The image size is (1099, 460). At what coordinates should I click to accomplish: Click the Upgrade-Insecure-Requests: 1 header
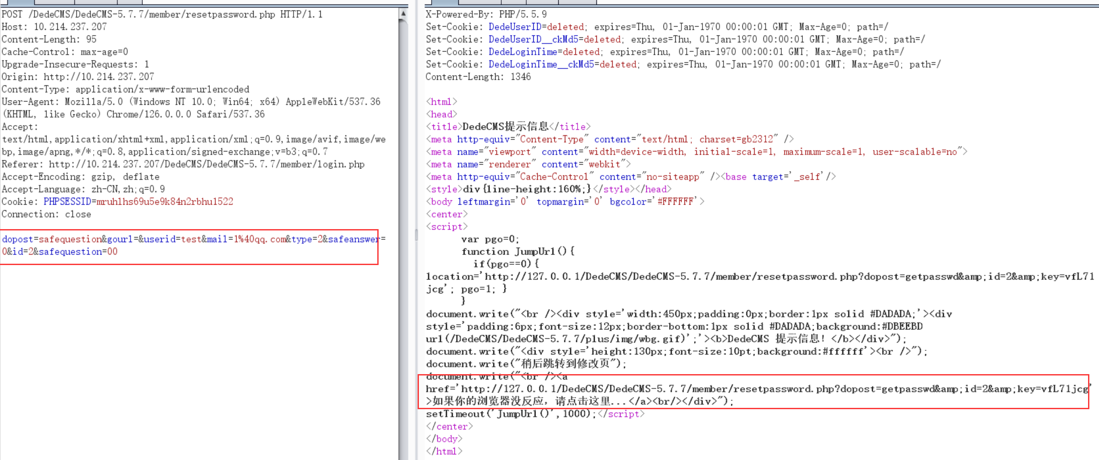(75, 64)
